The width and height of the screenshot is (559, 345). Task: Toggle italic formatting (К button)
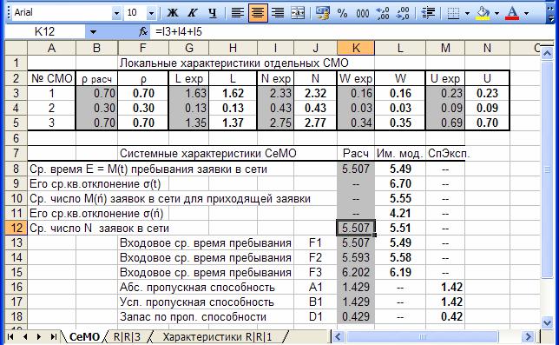[193, 13]
